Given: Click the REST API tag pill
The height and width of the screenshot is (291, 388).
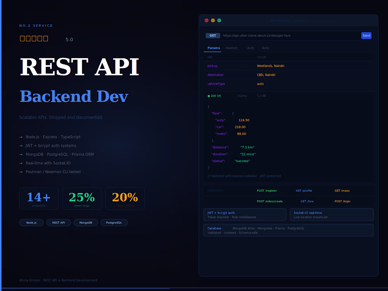Looking at the screenshot, I should tap(59, 223).
